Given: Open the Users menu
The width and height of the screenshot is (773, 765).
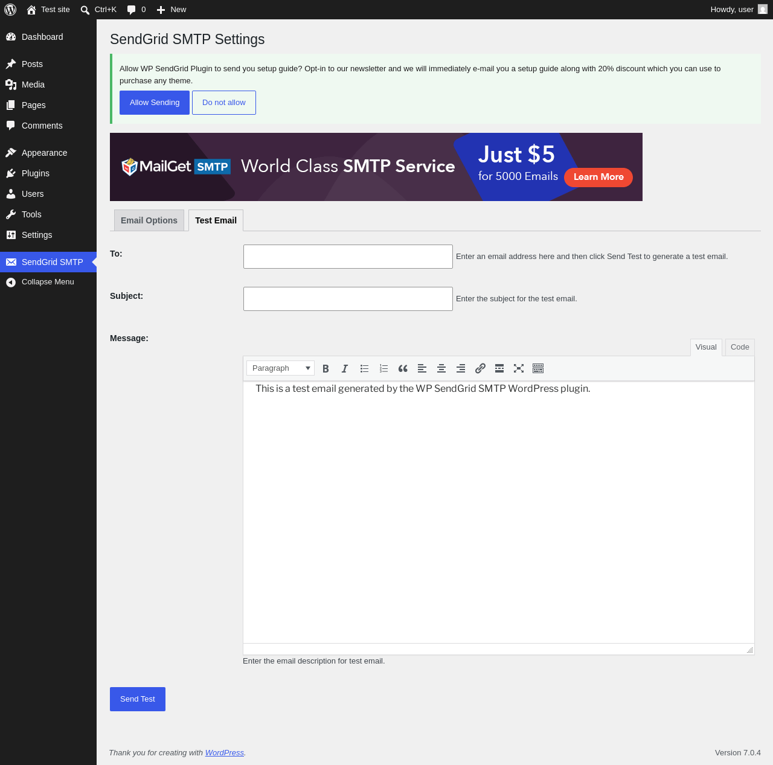Looking at the screenshot, I should pos(48,194).
